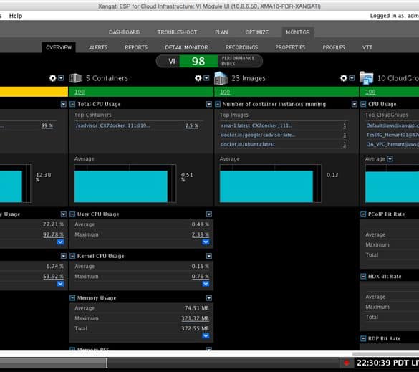Image resolution: width=419 pixels, height=372 pixels.
Task: Expand blue chevron under Kernel CPU Maximum
Action: [x=206, y=284]
